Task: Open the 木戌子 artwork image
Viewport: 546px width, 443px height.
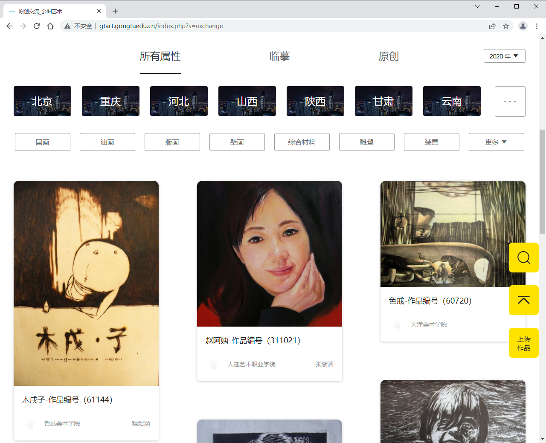Action: pos(86,283)
